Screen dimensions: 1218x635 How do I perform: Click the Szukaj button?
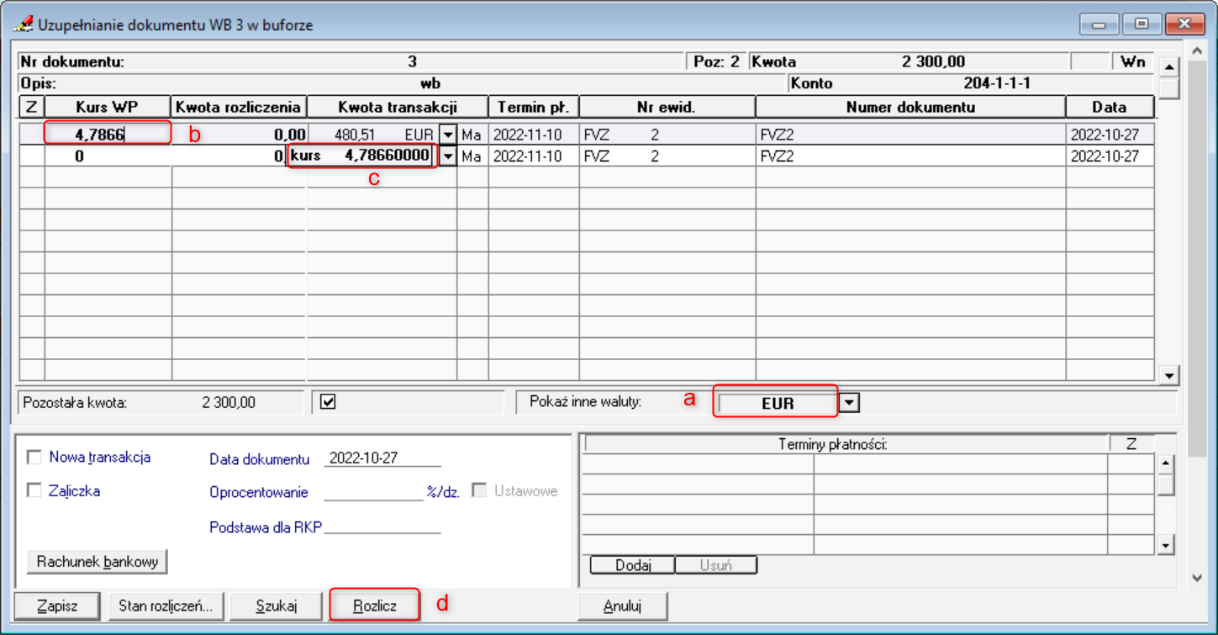point(277,606)
